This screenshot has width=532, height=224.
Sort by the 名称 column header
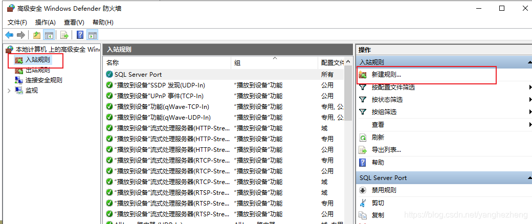coord(167,62)
